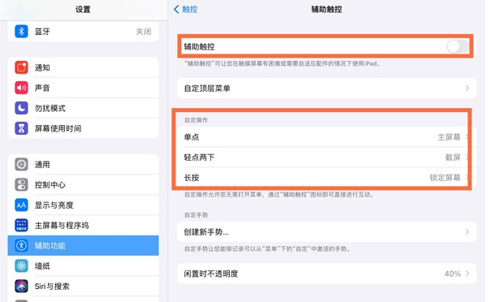
Task: Click the 辅助触控 page title
Action: click(x=326, y=9)
